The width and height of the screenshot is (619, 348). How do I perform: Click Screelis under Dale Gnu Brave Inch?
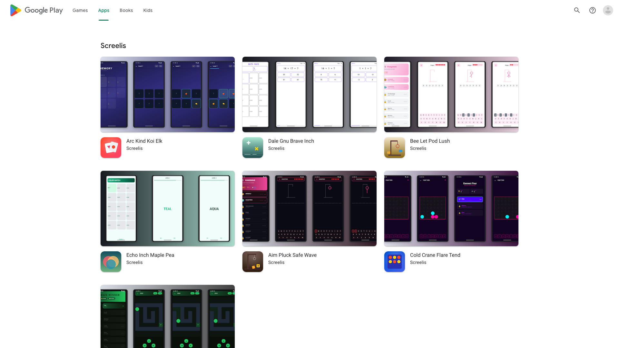click(276, 148)
